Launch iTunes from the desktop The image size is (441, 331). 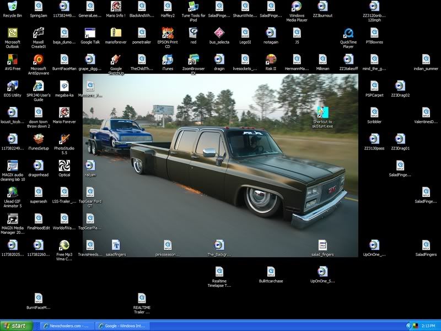point(168,60)
